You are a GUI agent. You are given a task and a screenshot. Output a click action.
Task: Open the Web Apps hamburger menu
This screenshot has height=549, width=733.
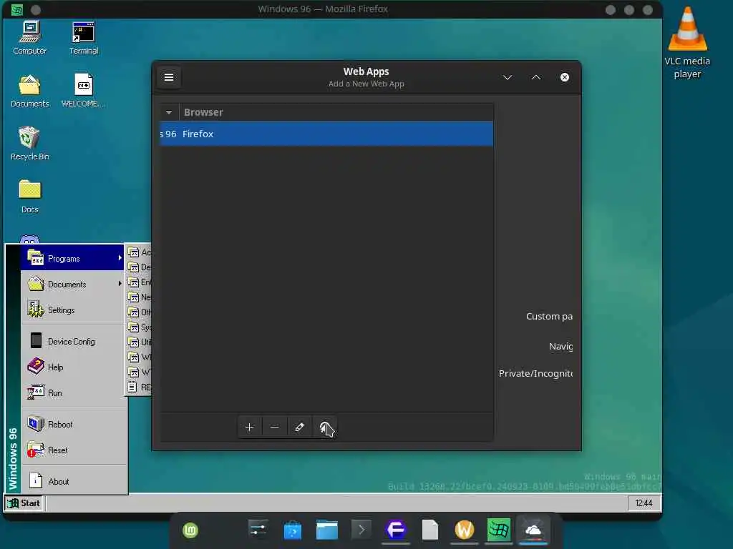169,77
